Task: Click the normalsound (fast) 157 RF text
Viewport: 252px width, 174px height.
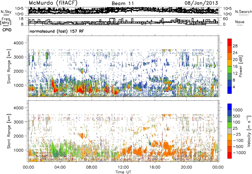Action: point(57,31)
